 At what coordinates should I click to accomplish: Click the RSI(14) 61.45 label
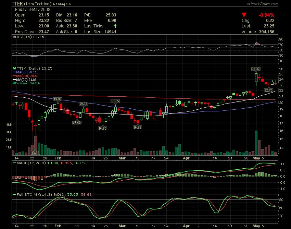coord(30,37)
